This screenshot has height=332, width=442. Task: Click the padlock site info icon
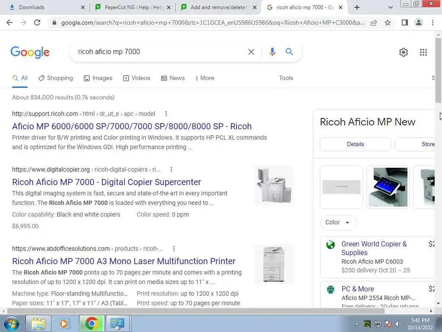point(54,22)
